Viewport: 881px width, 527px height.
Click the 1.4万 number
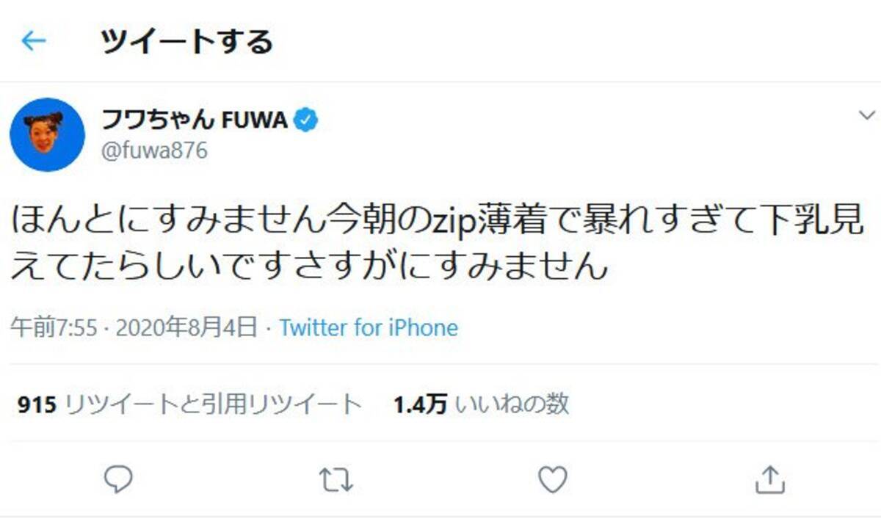tap(421, 404)
